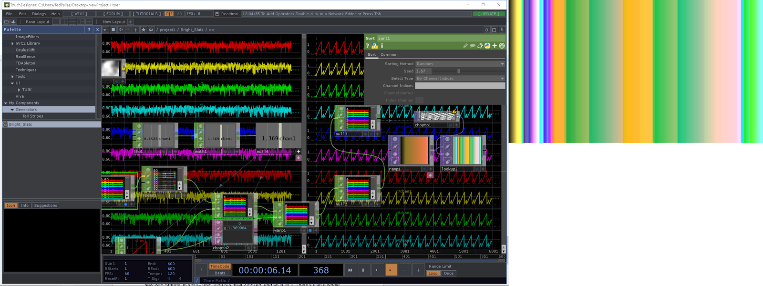Open the Python help icon in Sort parameters

pyautogui.click(x=375, y=46)
